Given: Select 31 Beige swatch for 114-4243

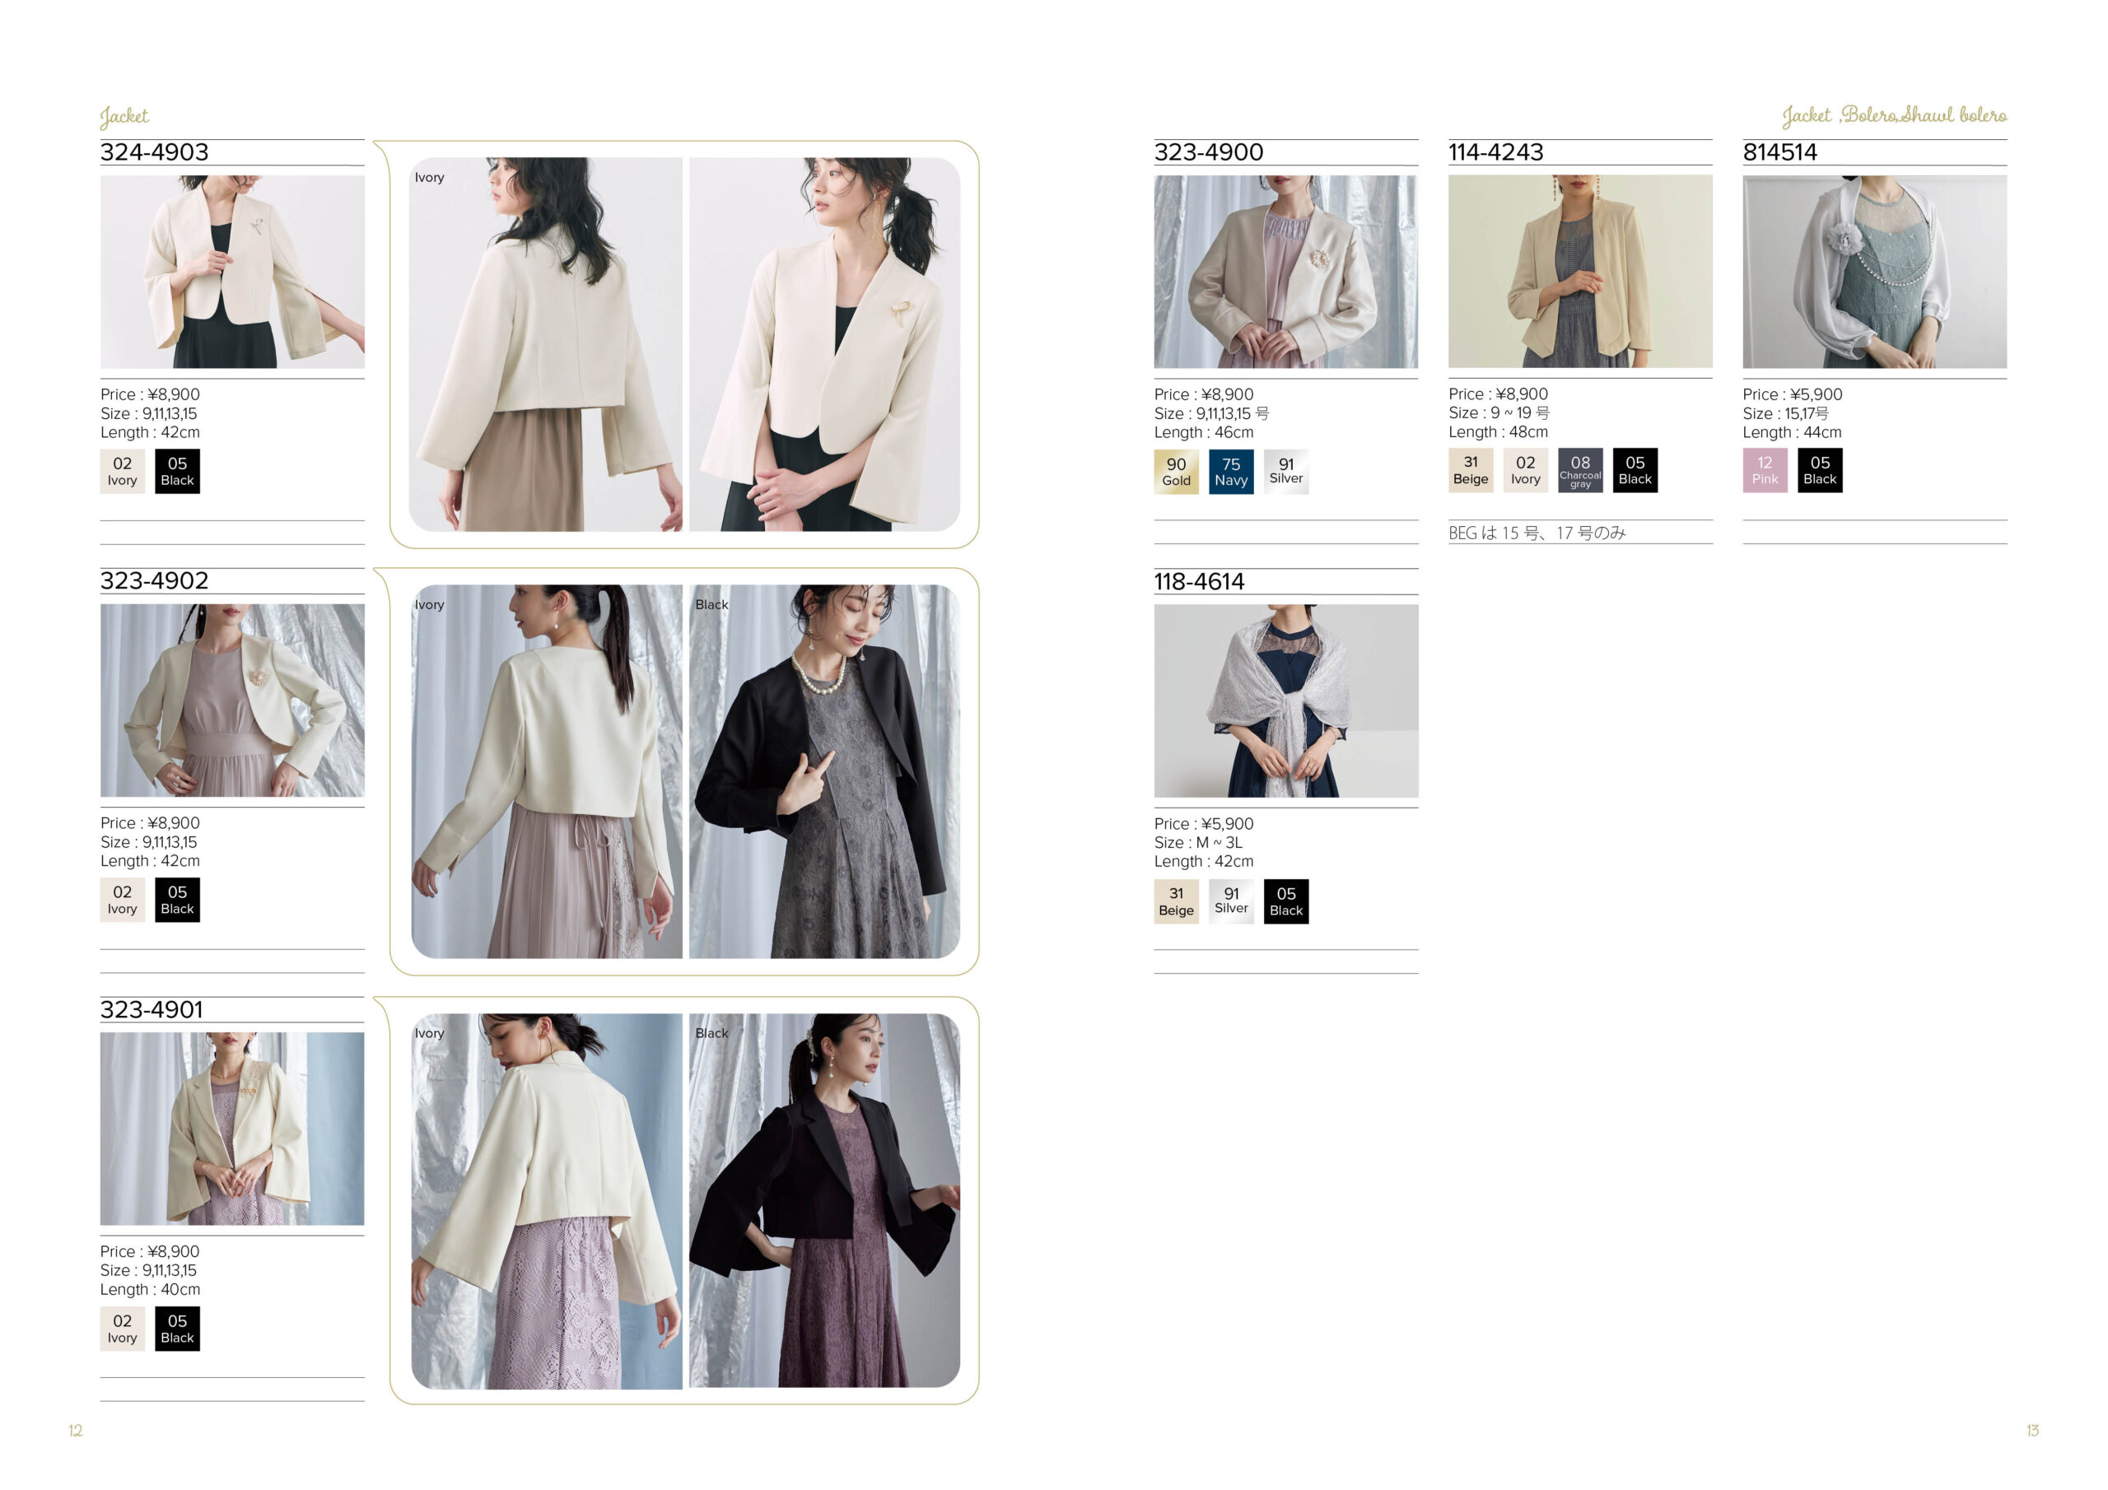Looking at the screenshot, I should tap(1471, 470).
